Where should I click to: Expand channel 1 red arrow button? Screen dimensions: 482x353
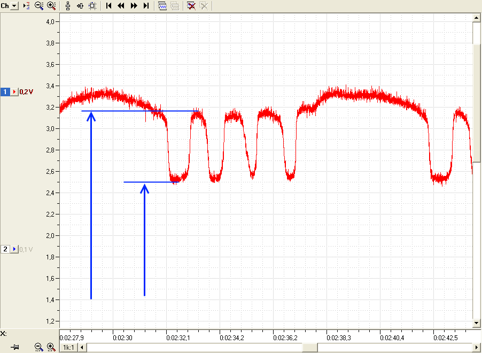coord(14,91)
